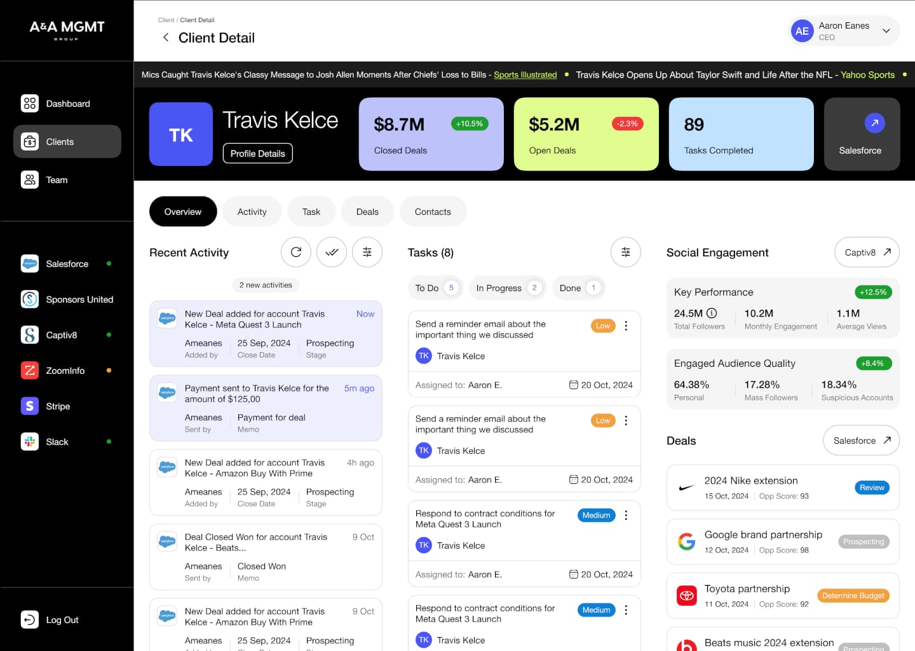Open the Deal Closed Won Beats activity
The width and height of the screenshot is (915, 651).
266,557
